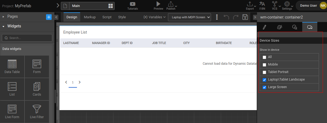
Task: Toggle the Tablet Portrait checkbox
Action: (x=264, y=72)
